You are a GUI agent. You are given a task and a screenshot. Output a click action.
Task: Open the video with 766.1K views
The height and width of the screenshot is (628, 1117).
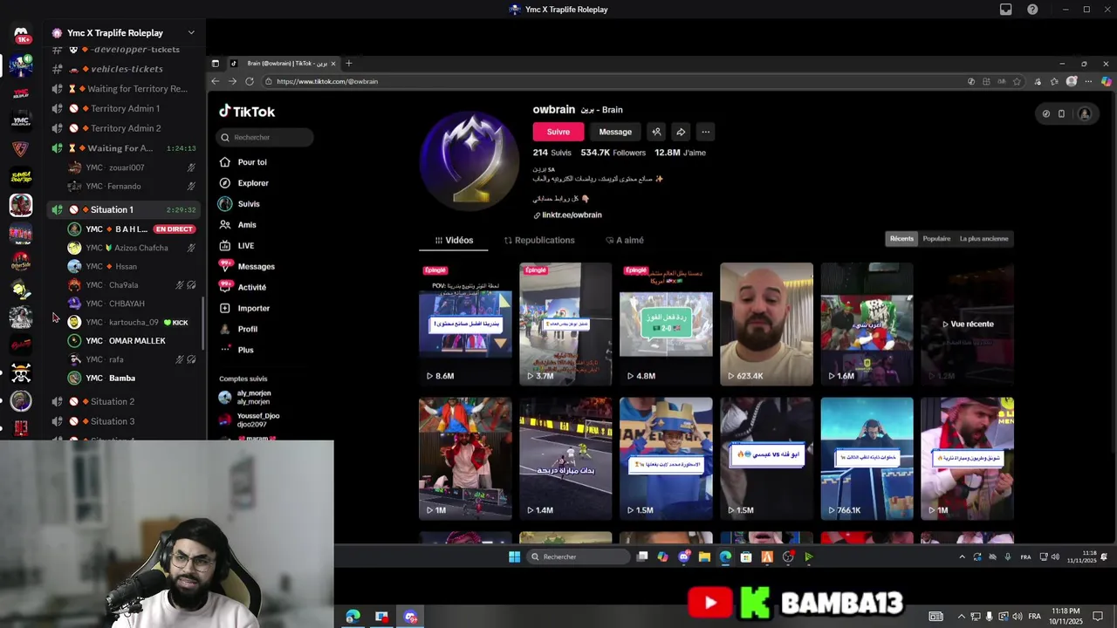click(x=867, y=459)
